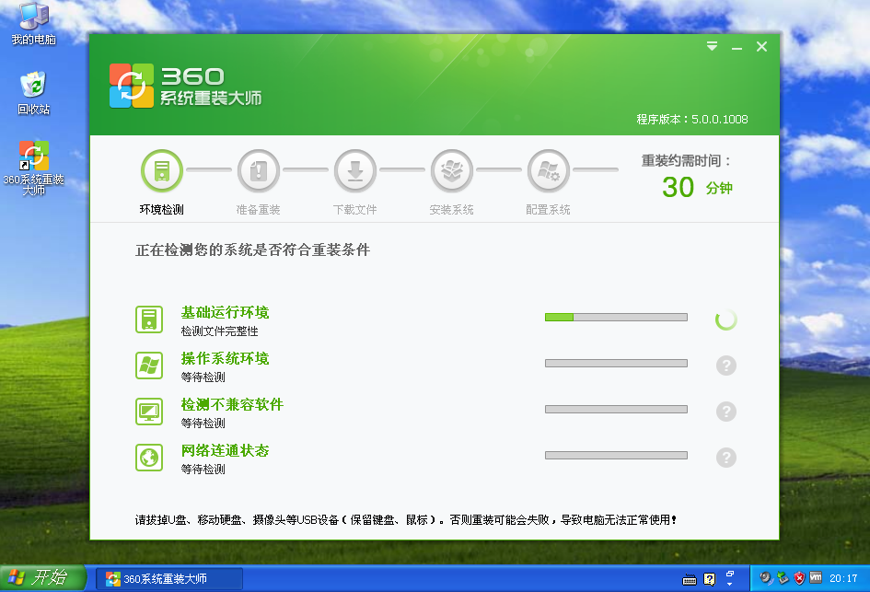The image size is (870, 592).
Task: Click the question mark beside 操作系统环境
Action: (x=725, y=366)
